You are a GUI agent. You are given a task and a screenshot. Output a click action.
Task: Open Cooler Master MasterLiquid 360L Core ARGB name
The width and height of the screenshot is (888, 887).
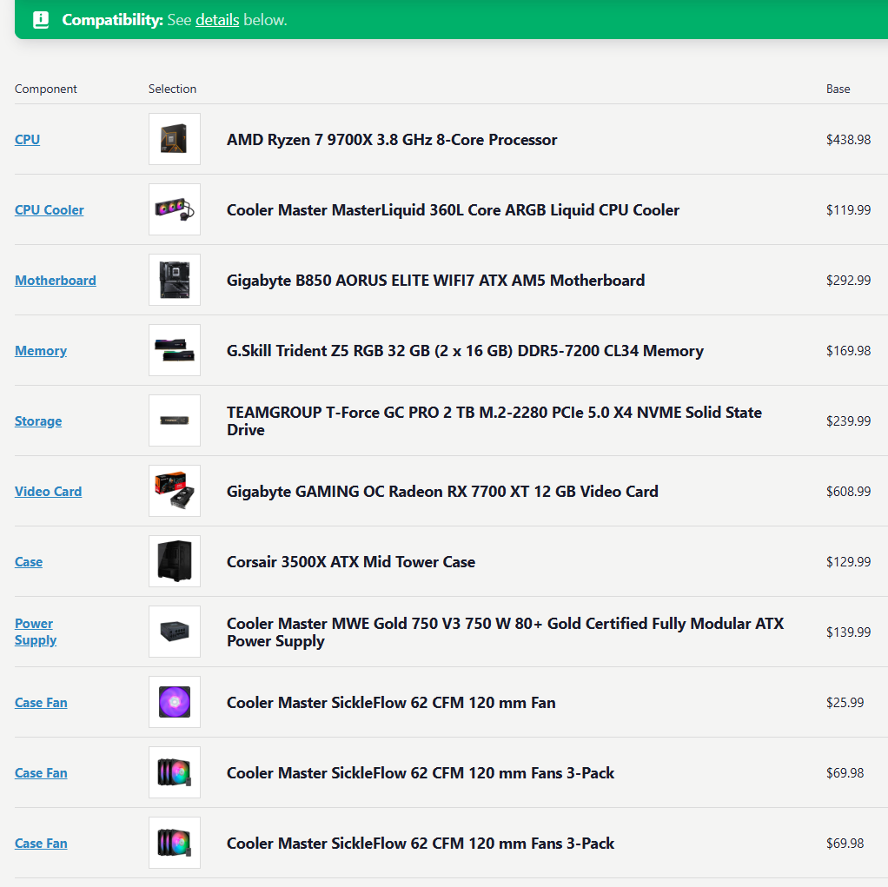(x=453, y=209)
